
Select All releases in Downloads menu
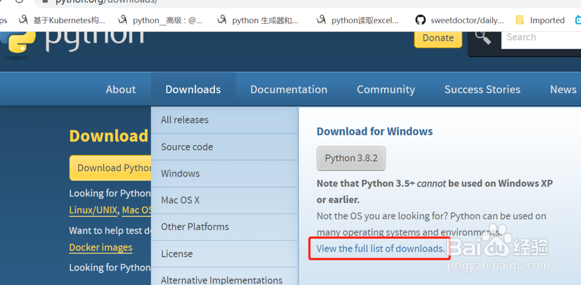[x=184, y=120]
